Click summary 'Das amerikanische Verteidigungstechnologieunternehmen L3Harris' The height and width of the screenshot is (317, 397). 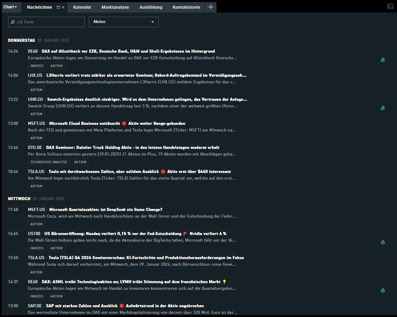pyautogui.click(x=132, y=82)
